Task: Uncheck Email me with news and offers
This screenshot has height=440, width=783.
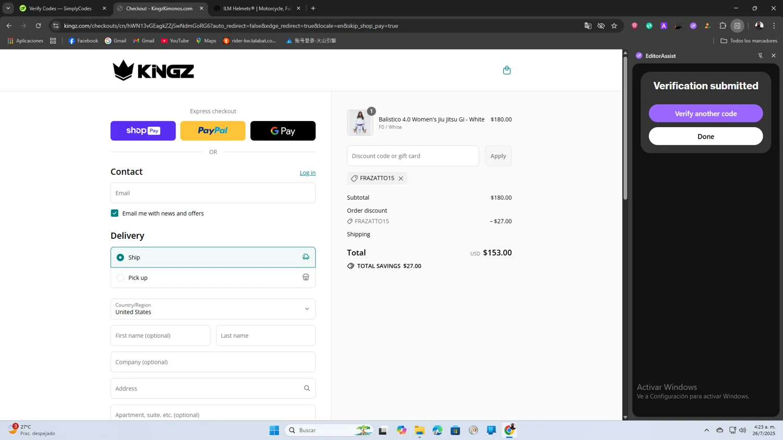Action: point(114,213)
